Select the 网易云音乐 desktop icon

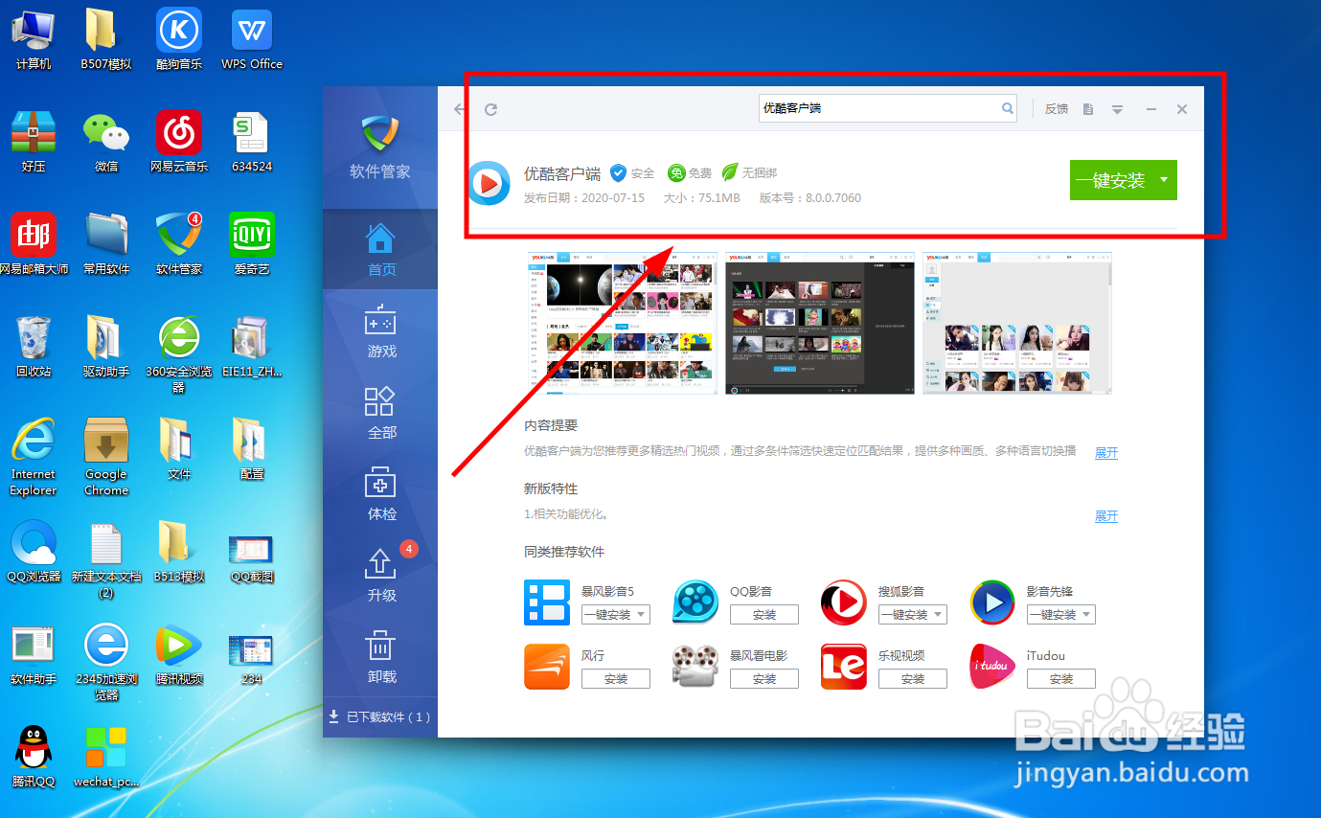click(x=179, y=142)
